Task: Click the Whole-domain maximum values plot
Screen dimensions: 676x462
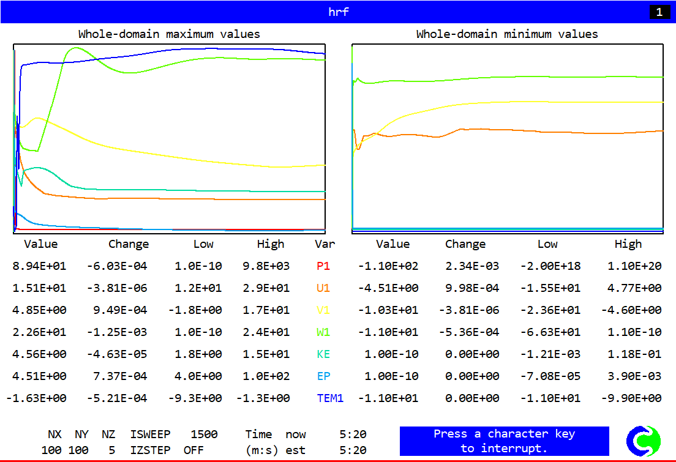Action: click(x=169, y=138)
